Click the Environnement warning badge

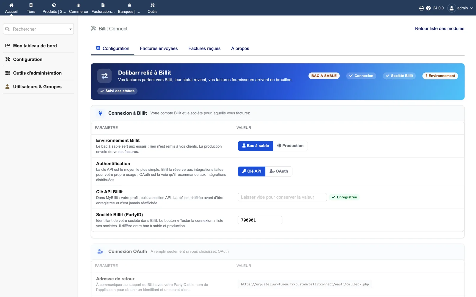tap(440, 76)
